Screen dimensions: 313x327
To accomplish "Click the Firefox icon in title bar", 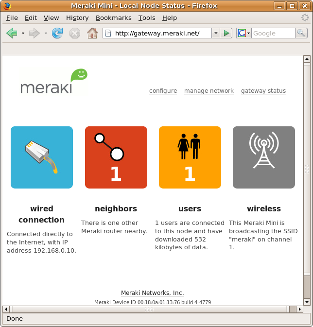I will (7, 6).
